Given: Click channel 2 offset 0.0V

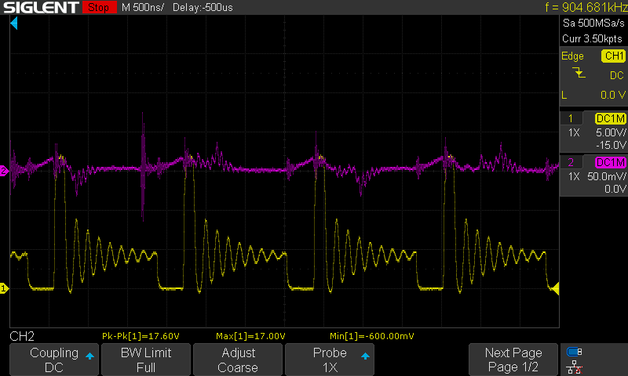Looking at the screenshot, I should (x=615, y=189).
